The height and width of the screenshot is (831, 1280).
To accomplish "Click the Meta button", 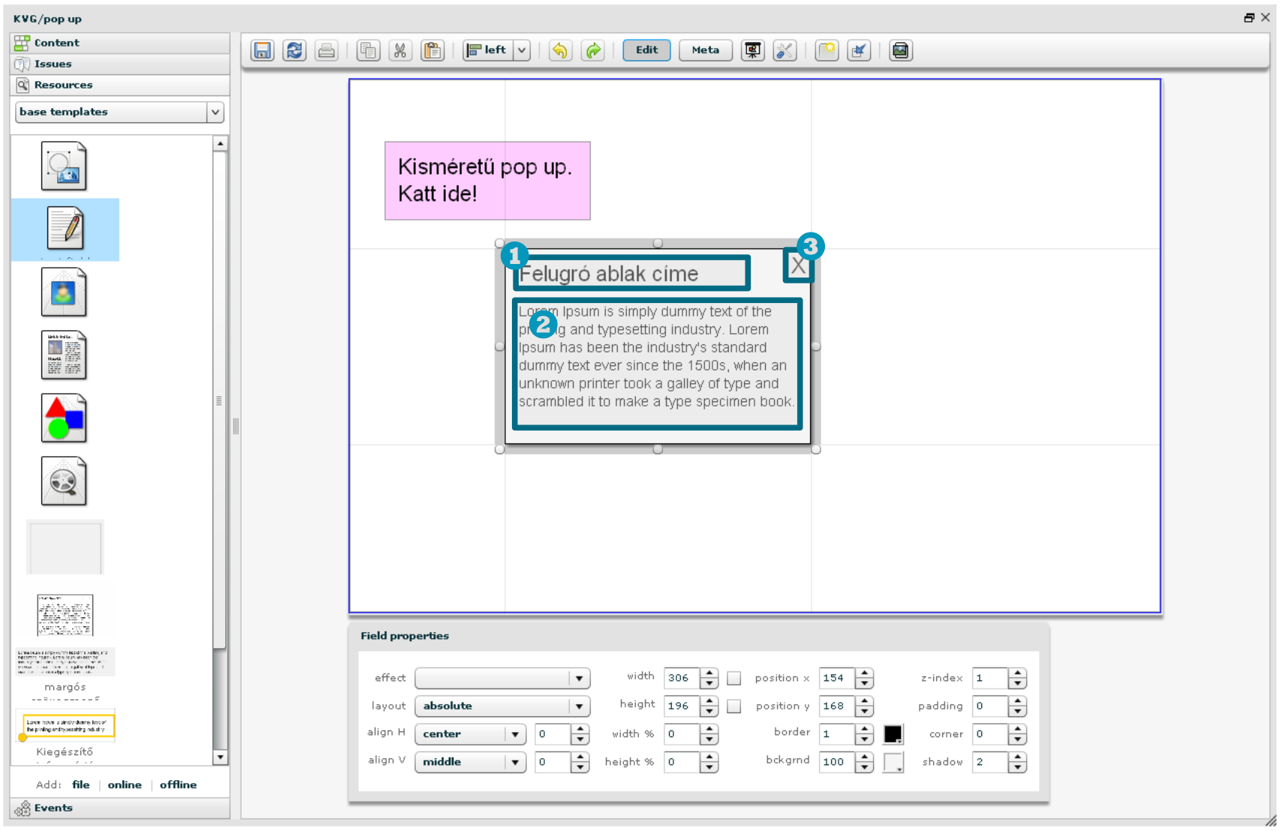I will [705, 50].
